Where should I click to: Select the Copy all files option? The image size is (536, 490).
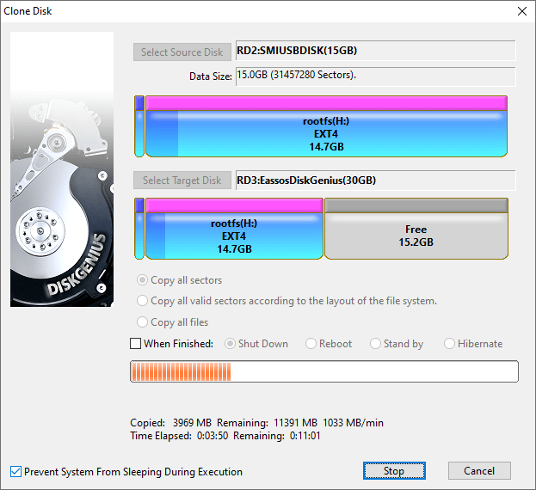(x=143, y=322)
